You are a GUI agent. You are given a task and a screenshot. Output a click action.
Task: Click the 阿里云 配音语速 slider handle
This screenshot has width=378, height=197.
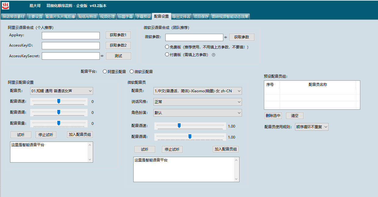tap(59, 101)
